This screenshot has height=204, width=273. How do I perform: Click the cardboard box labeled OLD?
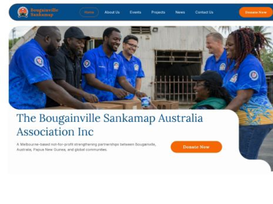[166, 105]
